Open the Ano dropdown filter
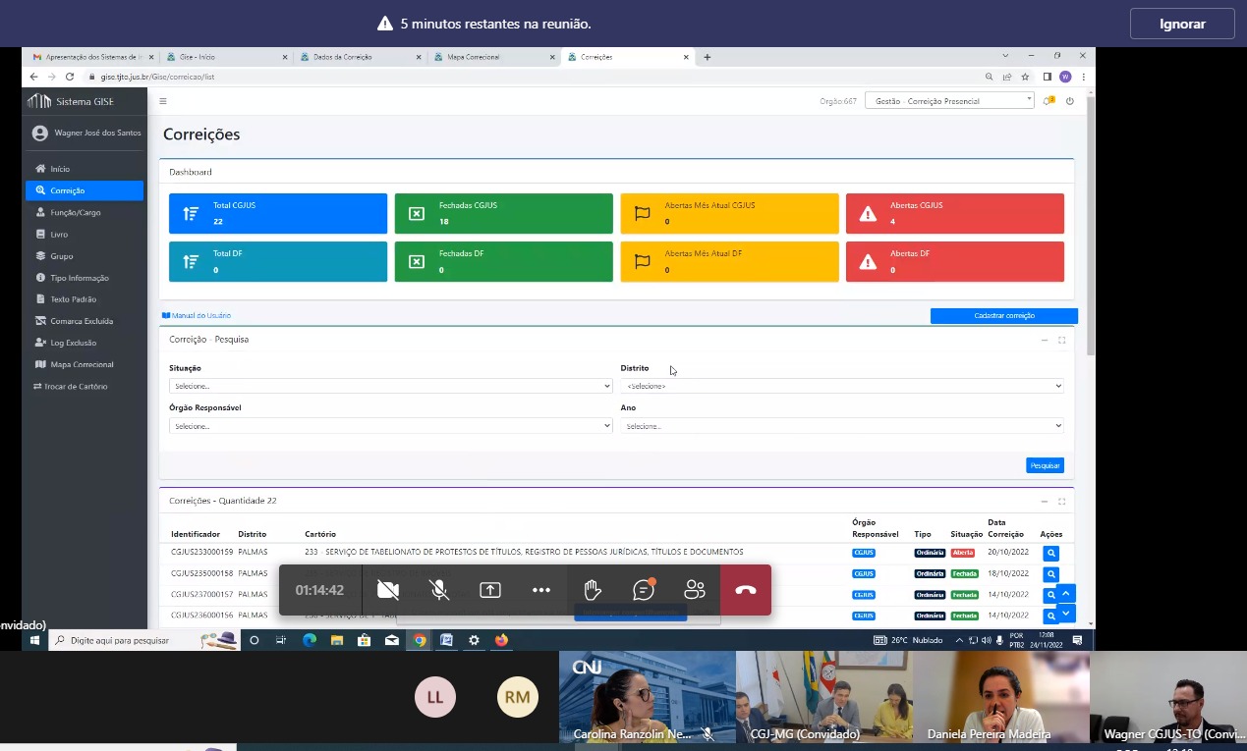 (841, 426)
